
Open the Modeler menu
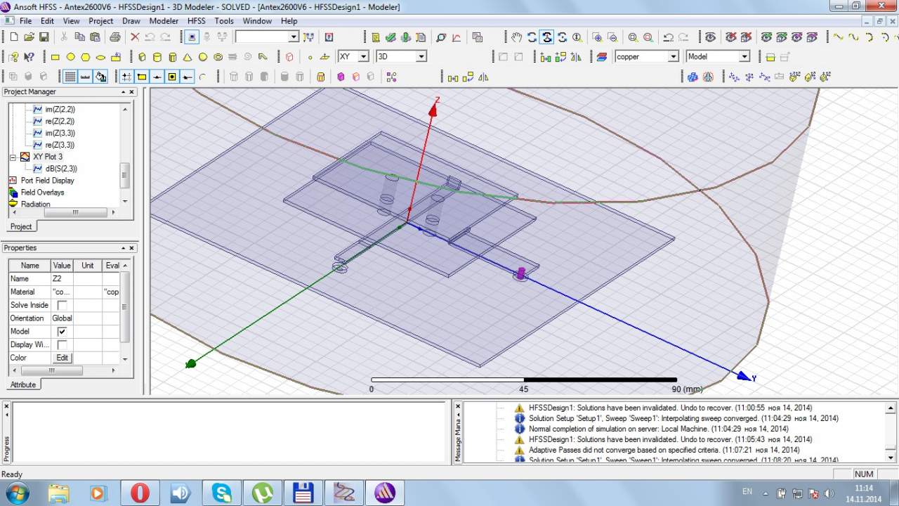tap(164, 21)
